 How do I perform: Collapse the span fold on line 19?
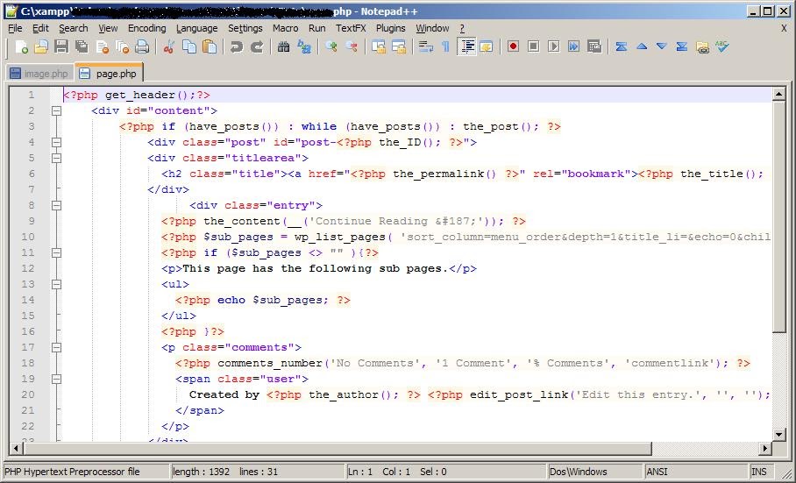pyautogui.click(x=56, y=379)
